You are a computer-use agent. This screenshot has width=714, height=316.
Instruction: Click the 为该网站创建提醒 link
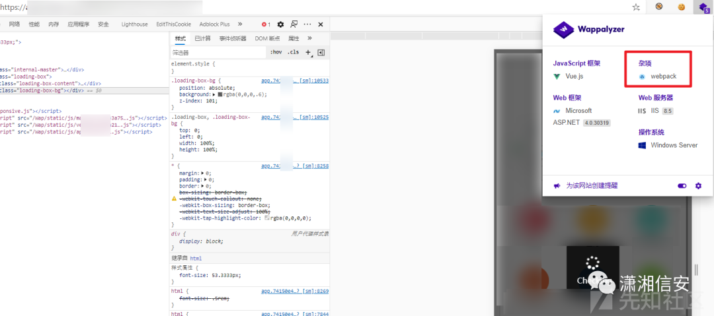[x=592, y=186]
